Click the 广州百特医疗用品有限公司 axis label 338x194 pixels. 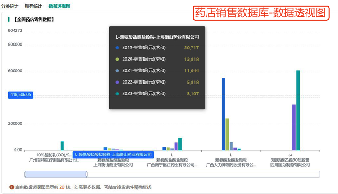tap(54, 160)
